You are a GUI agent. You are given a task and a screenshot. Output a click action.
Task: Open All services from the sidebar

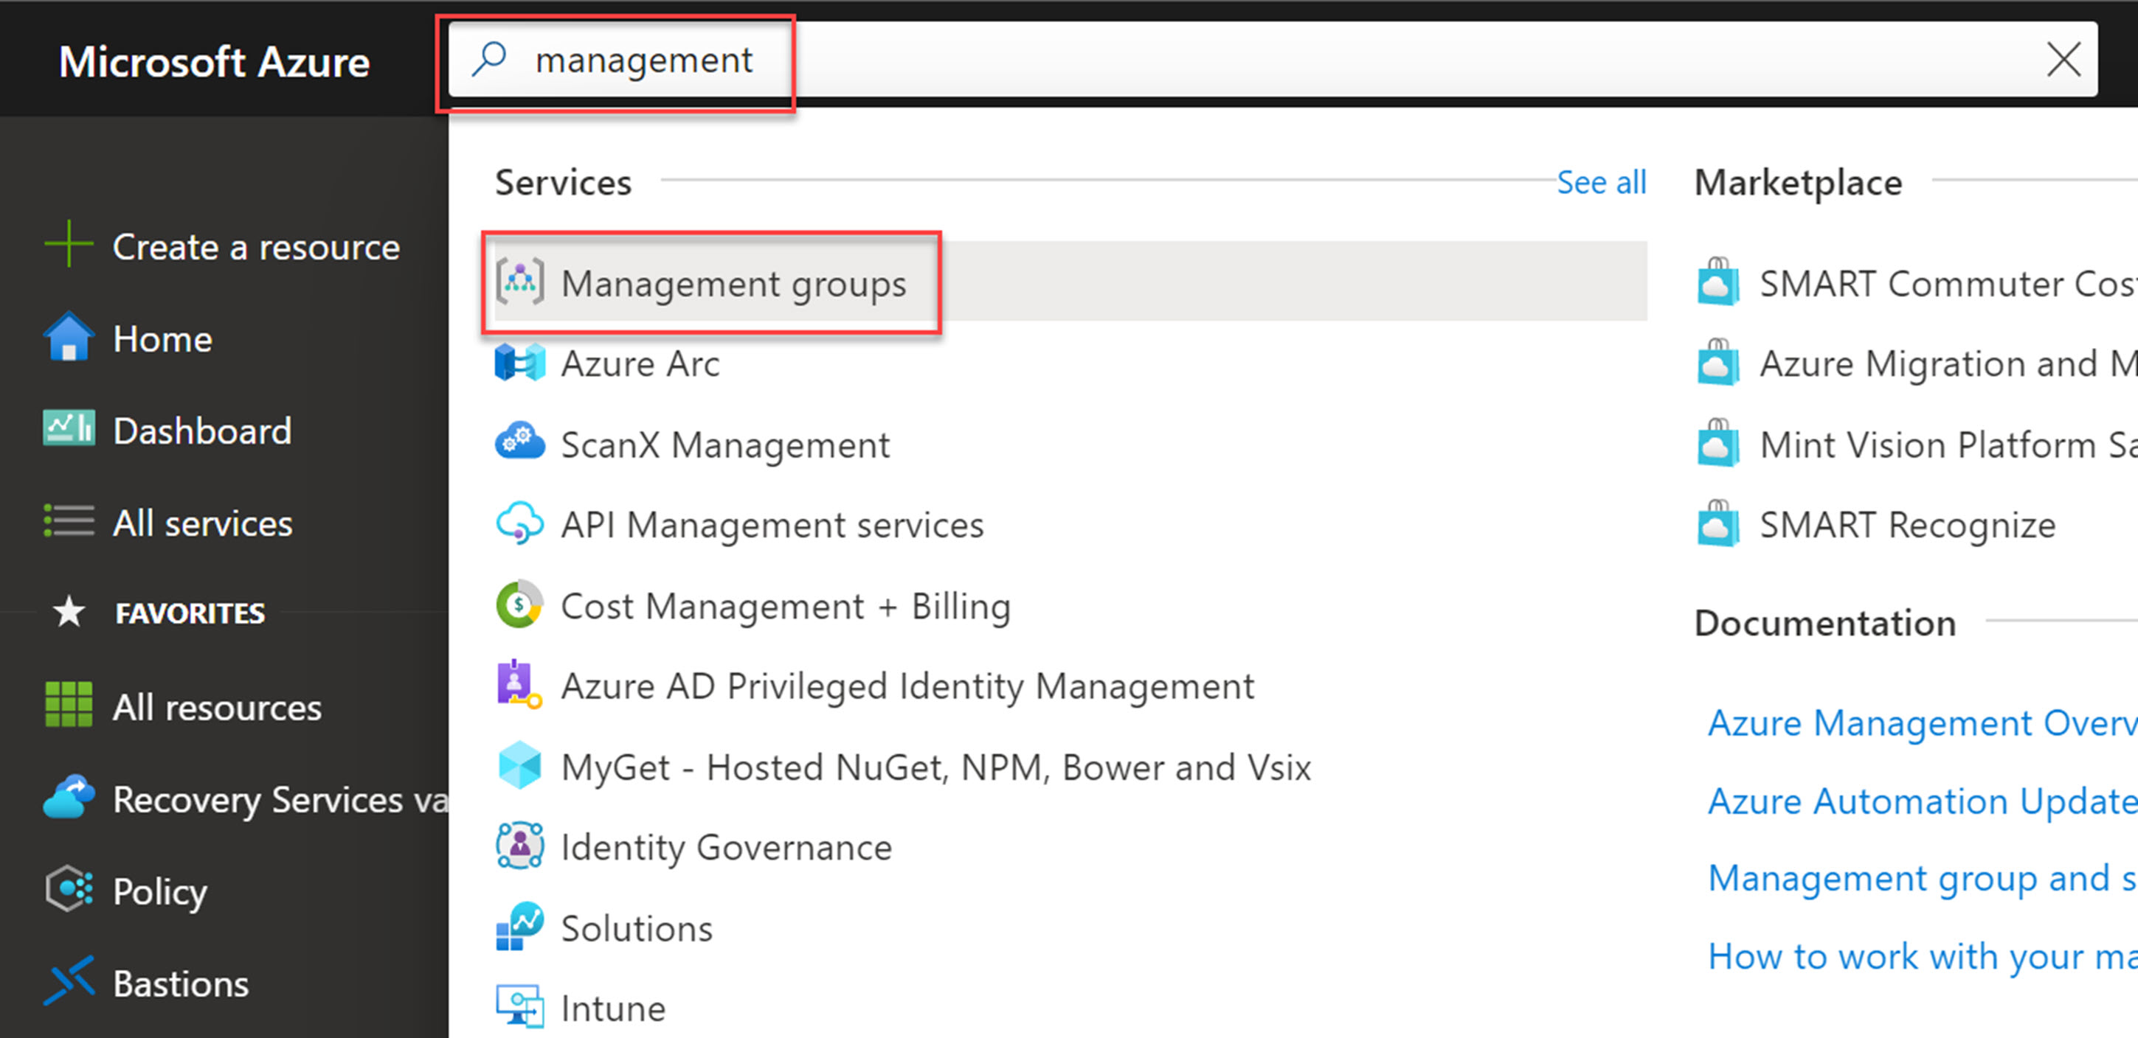coord(201,522)
